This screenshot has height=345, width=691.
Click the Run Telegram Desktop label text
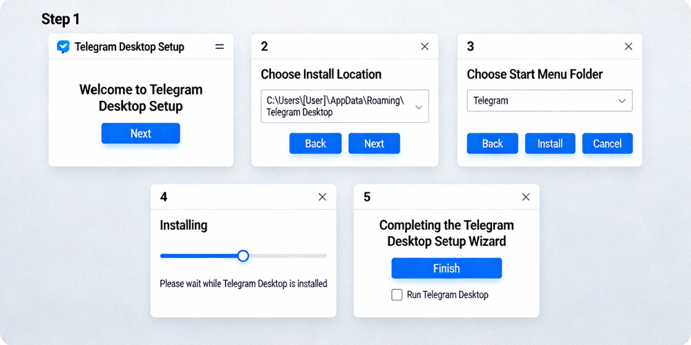tap(447, 295)
